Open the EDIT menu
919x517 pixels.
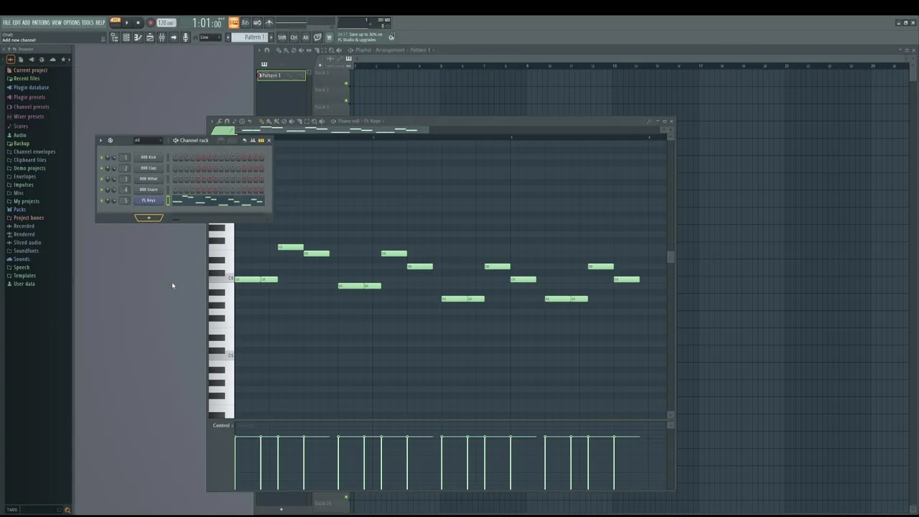[17, 23]
